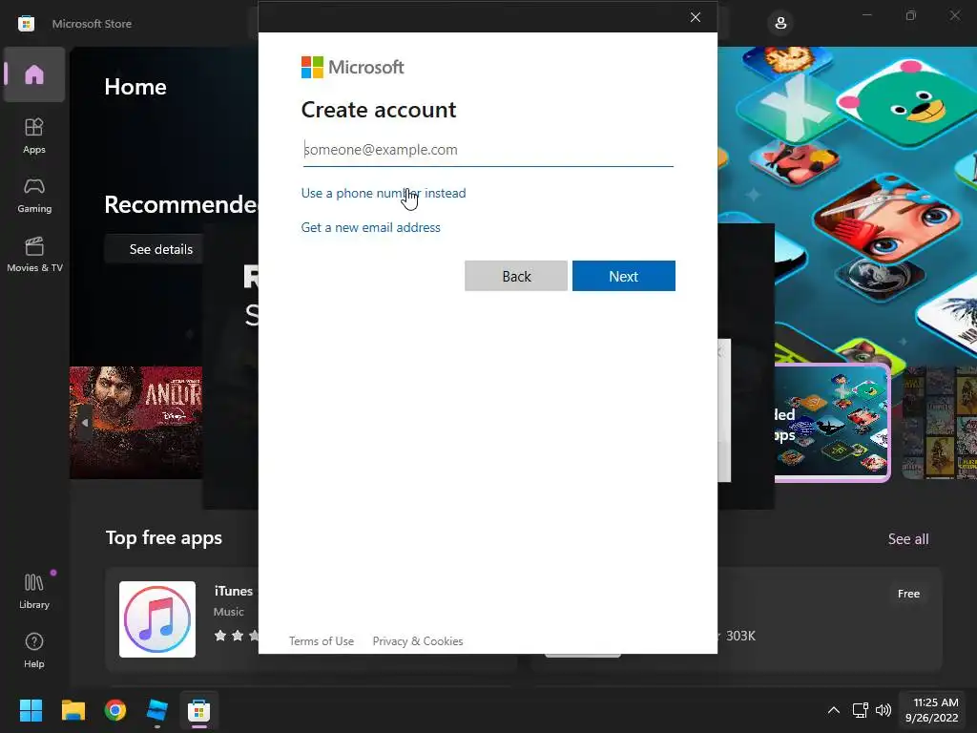
Task: Click the user account profile icon
Action: [780, 24]
